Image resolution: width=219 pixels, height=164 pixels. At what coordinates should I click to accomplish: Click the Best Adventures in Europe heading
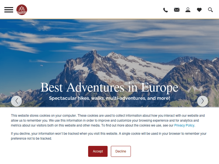tap(109, 87)
